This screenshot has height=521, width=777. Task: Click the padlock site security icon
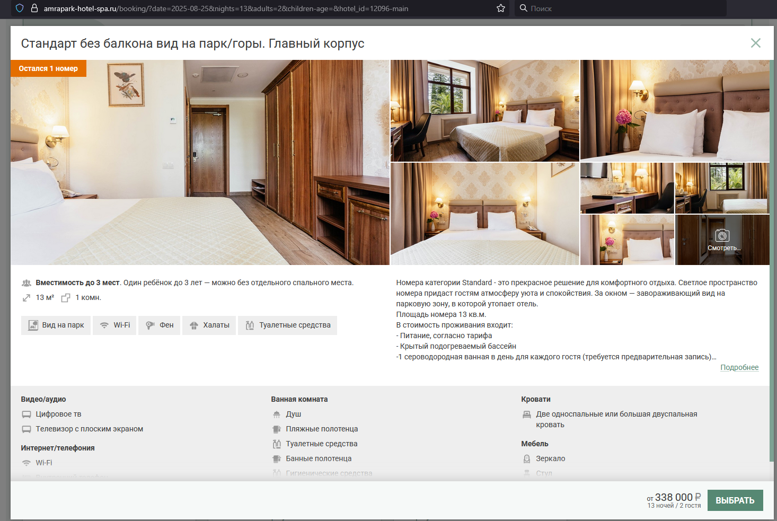[x=34, y=8]
